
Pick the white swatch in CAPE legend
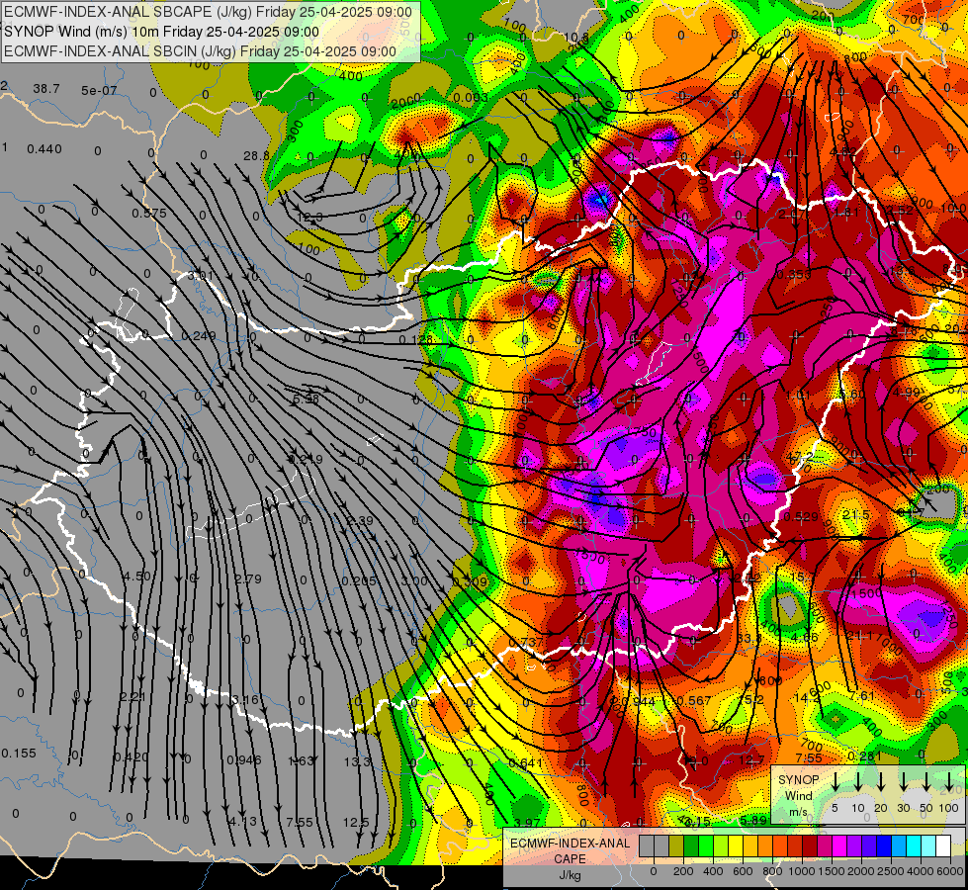(942, 846)
